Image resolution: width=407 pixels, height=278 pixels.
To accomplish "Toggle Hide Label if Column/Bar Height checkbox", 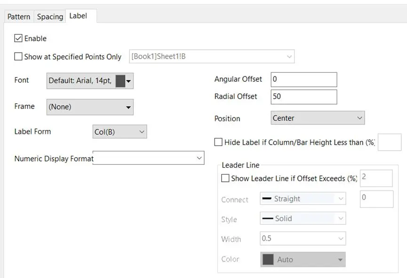I will 218,142.
